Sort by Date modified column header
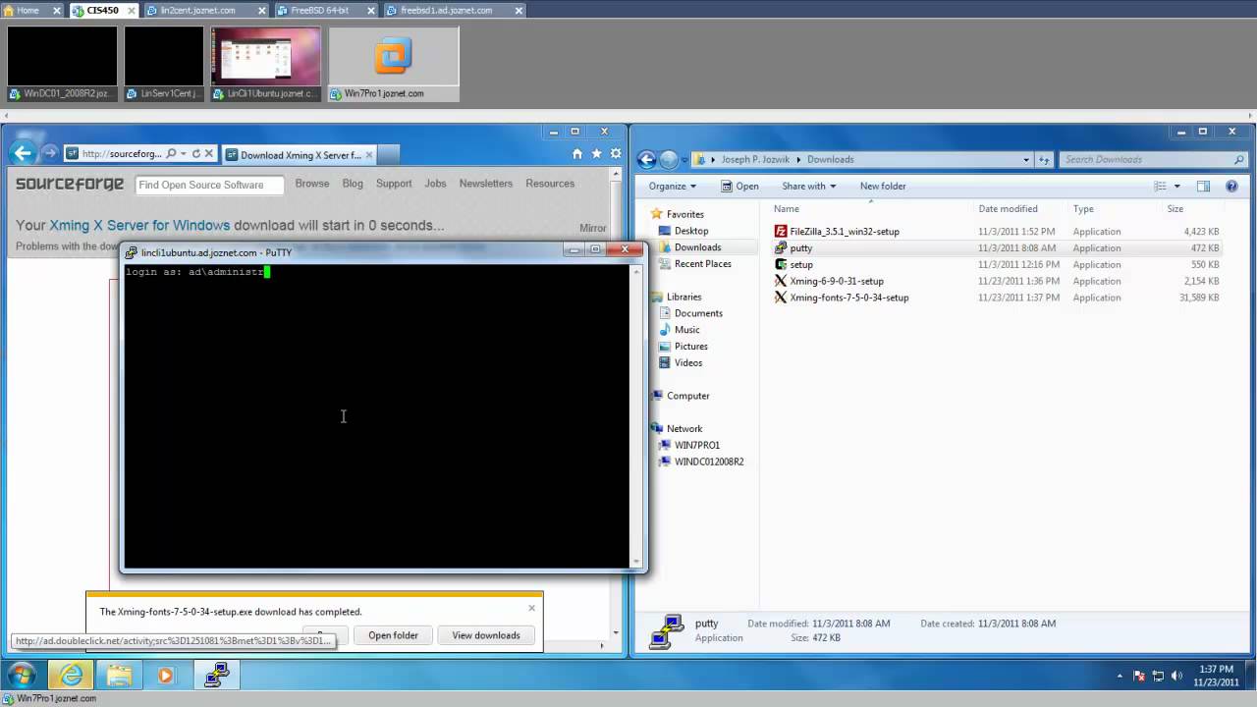The height and width of the screenshot is (707, 1257). coord(1008,208)
